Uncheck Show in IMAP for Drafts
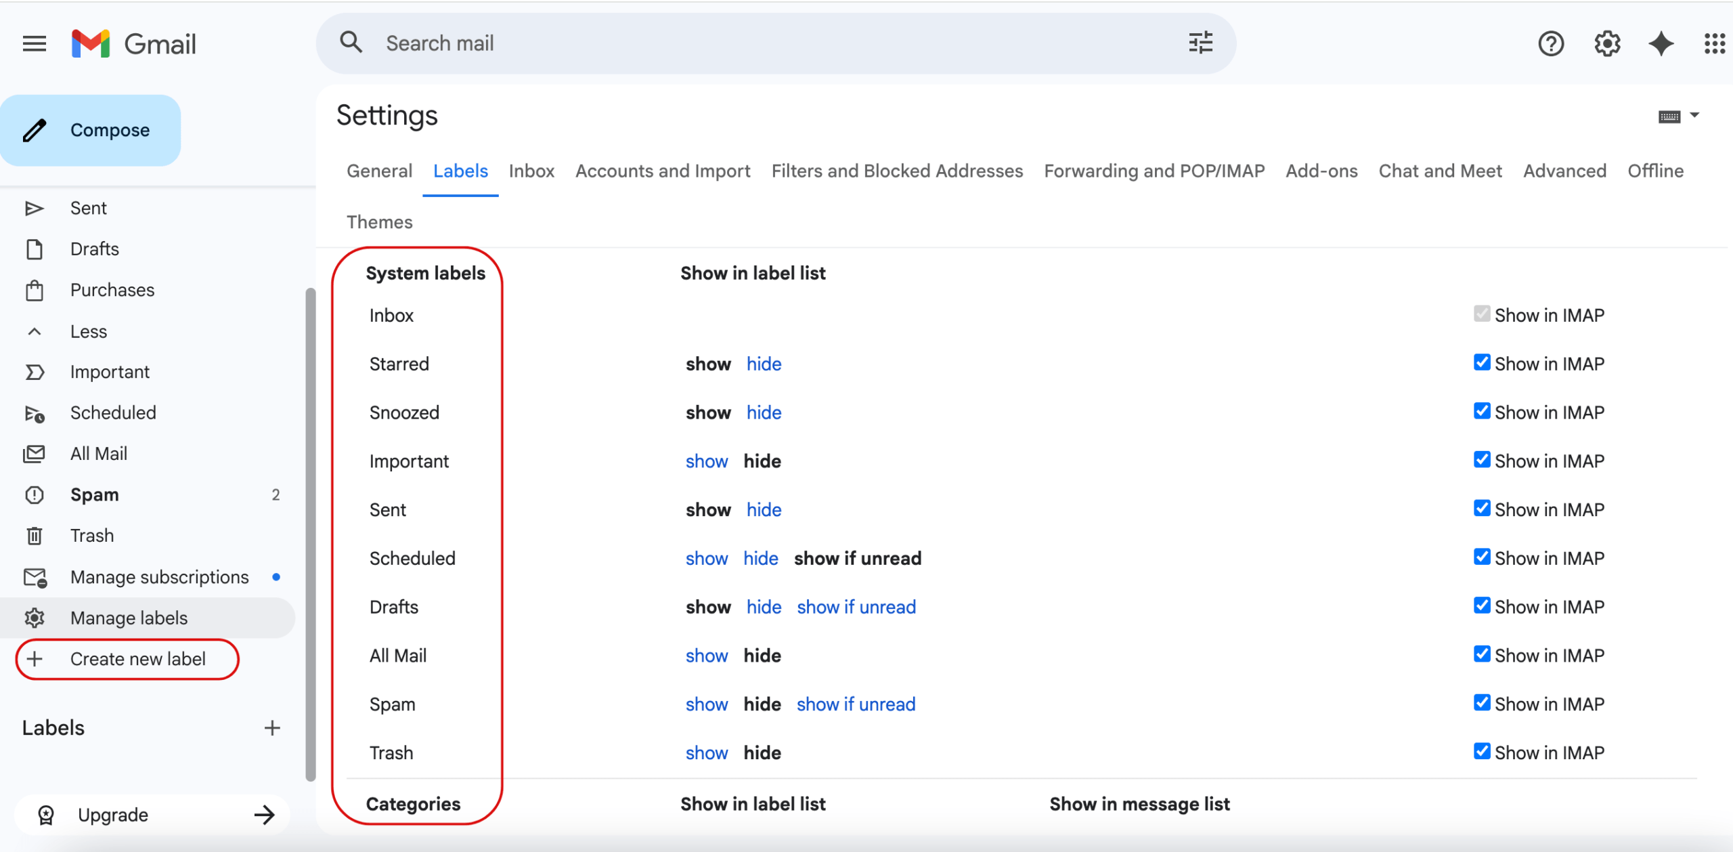The image size is (1733, 852). [1482, 605]
